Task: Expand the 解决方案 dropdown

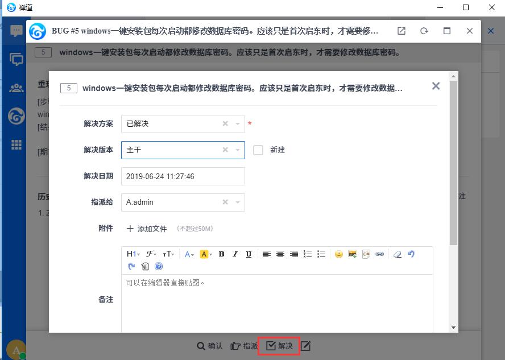Action: 238,124
